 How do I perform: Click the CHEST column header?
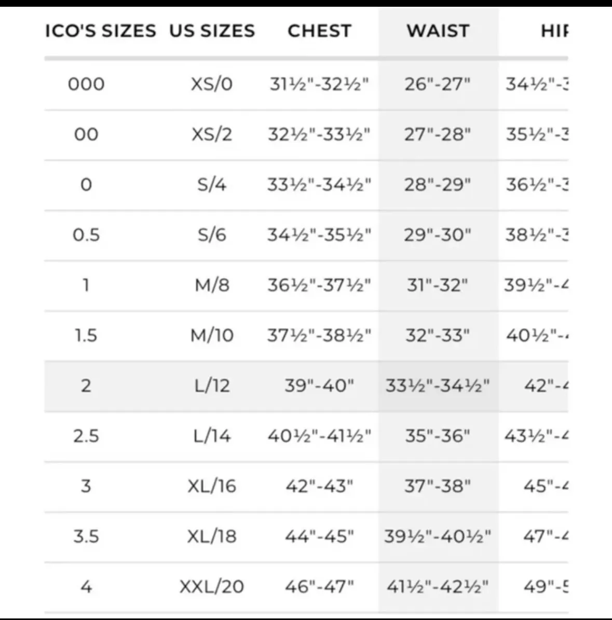319,31
